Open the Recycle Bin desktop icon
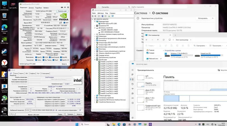 [x=4, y=17]
